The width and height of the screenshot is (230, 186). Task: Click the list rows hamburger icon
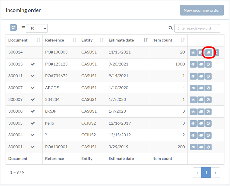23,28
